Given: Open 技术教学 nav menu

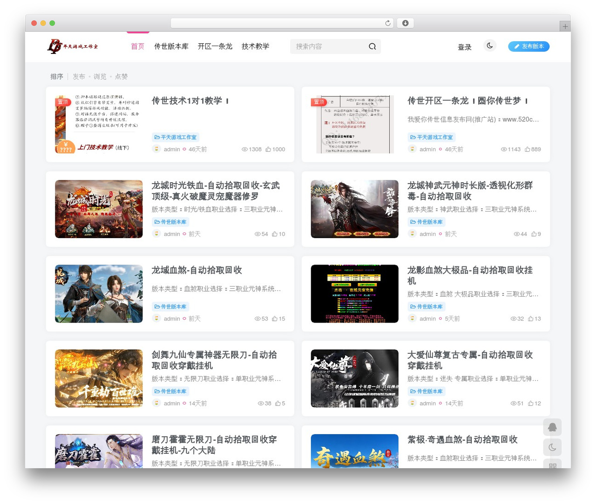Looking at the screenshot, I should 255,46.
